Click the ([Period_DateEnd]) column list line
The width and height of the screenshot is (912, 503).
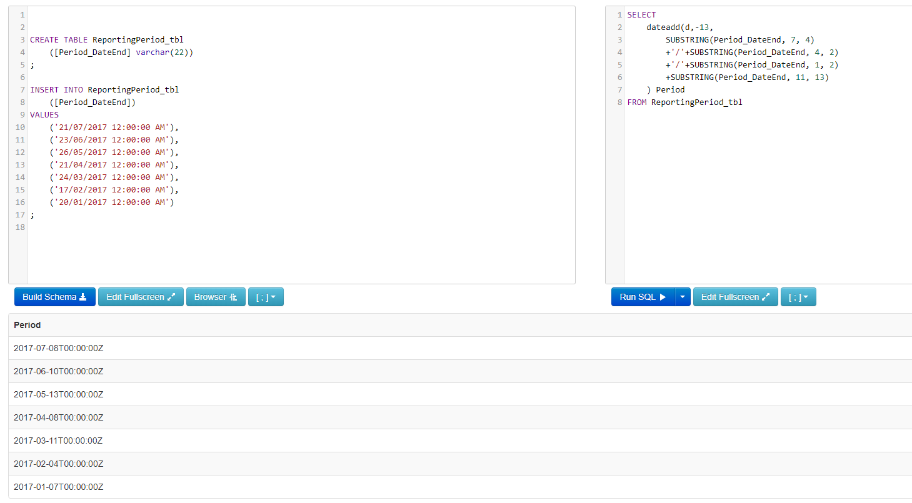tap(93, 102)
